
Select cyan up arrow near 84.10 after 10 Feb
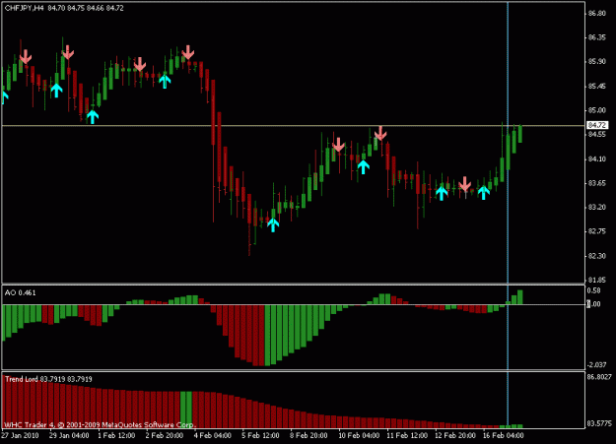(364, 166)
